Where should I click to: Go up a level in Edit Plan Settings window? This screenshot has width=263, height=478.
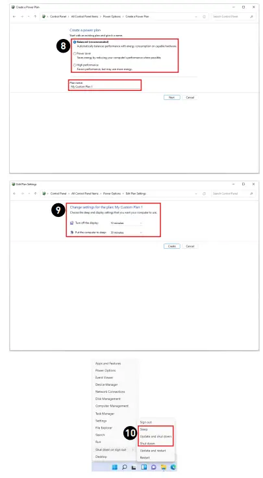point(35,194)
